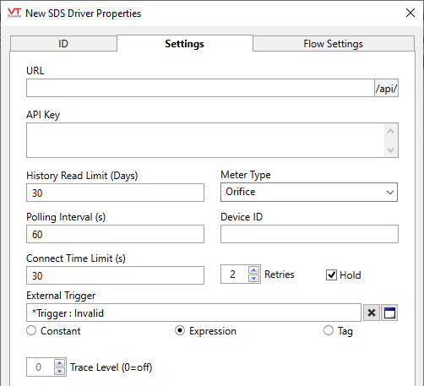Screen dimensions: 424x386
Task: Switch to the Flow Settings tab
Action: [333, 44]
